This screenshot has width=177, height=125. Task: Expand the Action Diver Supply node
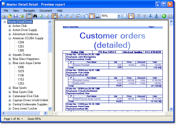10,30
